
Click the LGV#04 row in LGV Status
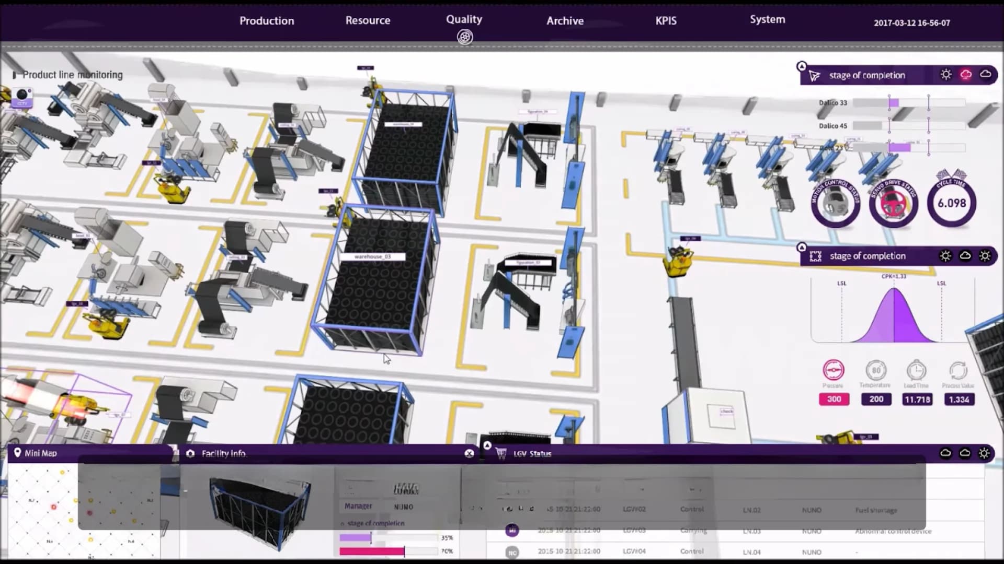pos(735,551)
